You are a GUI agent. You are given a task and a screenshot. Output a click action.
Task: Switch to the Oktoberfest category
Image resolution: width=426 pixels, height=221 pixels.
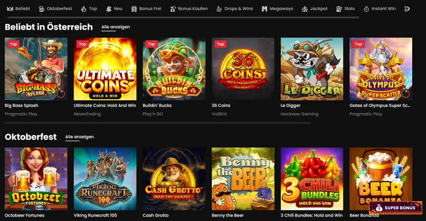tap(55, 9)
